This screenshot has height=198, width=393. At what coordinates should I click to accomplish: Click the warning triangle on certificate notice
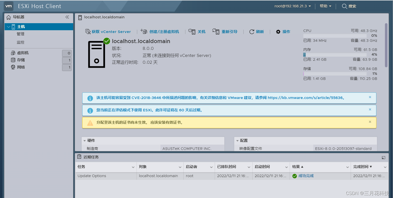click(90, 123)
